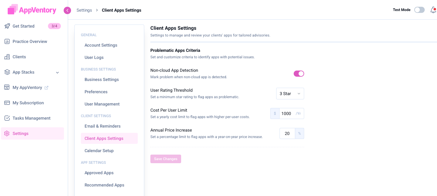This screenshot has width=437, height=196.
Task: Click the Clients building icon
Action: pos(7,57)
